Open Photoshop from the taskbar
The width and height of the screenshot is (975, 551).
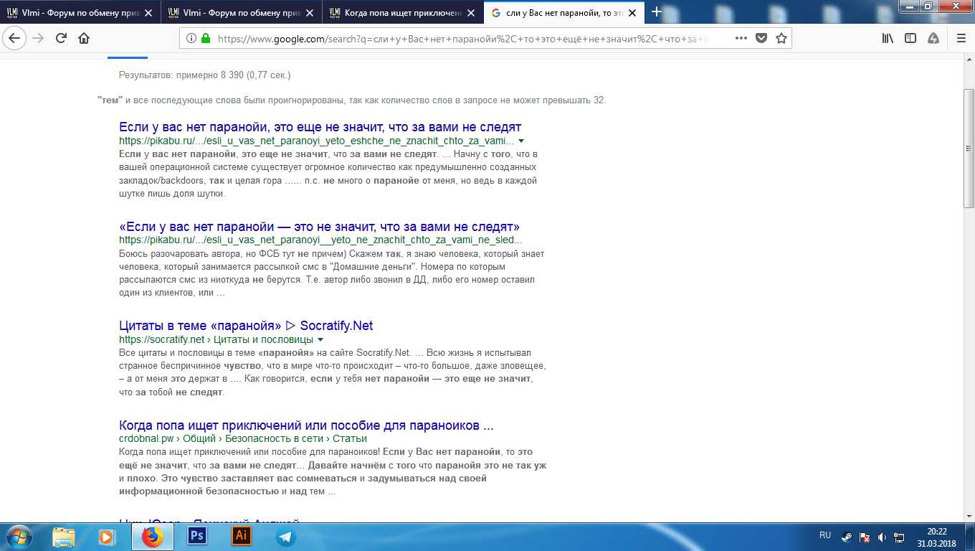[196, 536]
